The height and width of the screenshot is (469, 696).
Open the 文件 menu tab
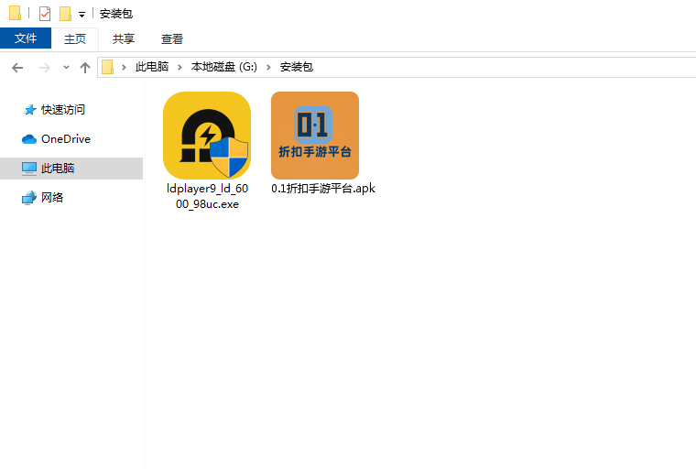click(26, 38)
